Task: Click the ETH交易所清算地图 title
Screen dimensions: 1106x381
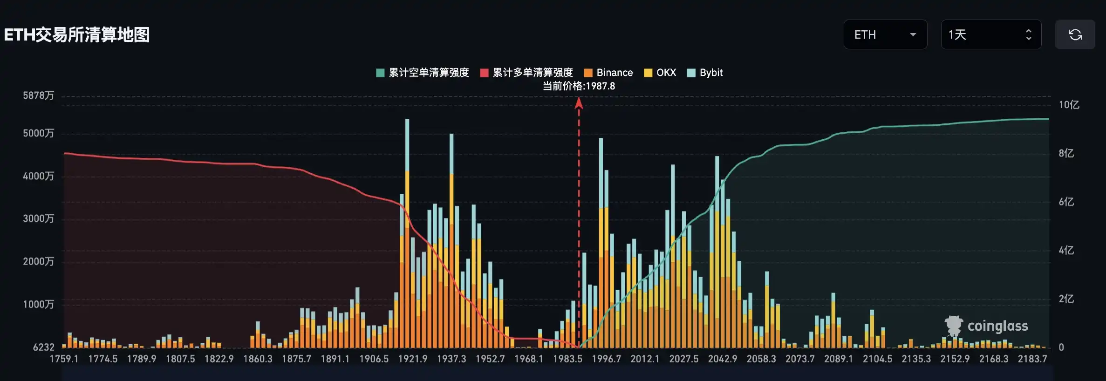Action: click(77, 35)
